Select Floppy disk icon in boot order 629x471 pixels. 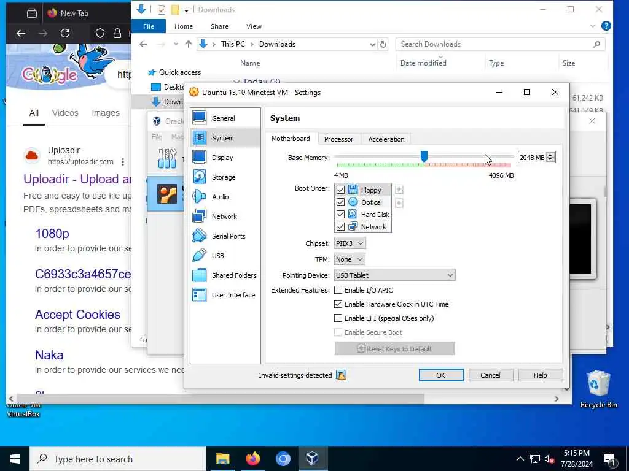[353, 190]
